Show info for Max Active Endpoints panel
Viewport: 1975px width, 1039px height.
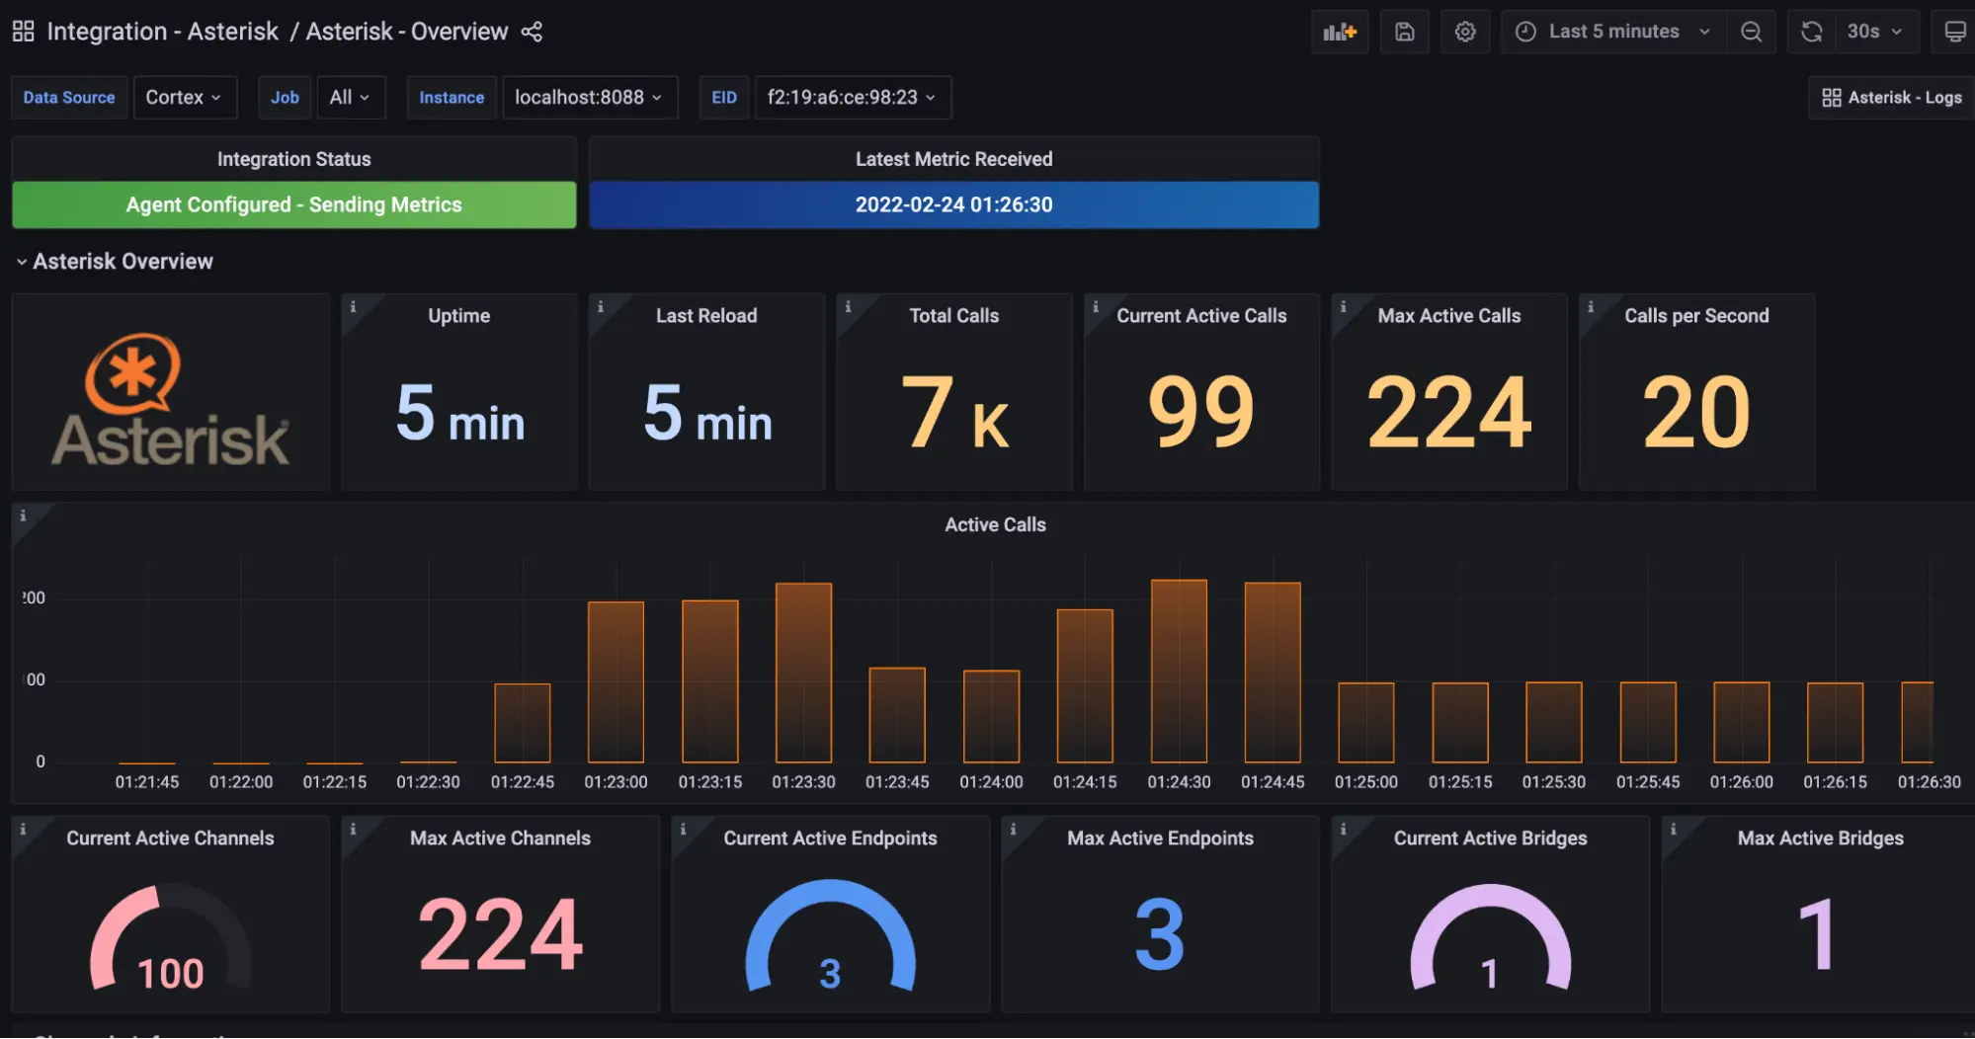coord(1013,829)
